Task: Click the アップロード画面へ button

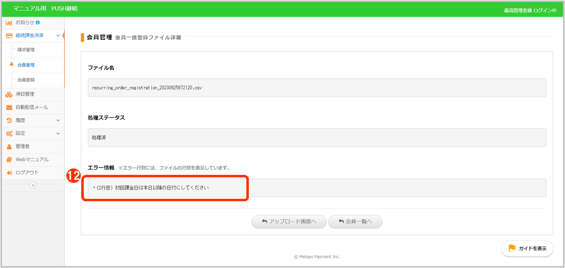Action: point(289,222)
